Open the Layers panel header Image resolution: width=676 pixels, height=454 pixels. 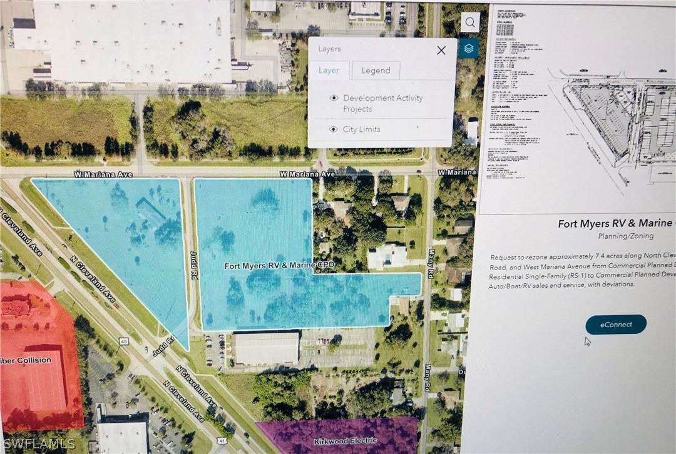point(330,49)
